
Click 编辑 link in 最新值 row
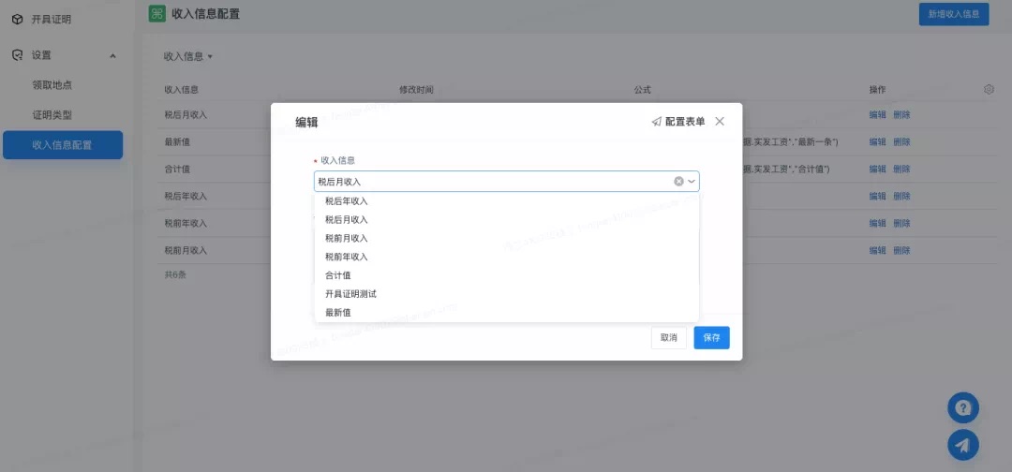tap(878, 141)
